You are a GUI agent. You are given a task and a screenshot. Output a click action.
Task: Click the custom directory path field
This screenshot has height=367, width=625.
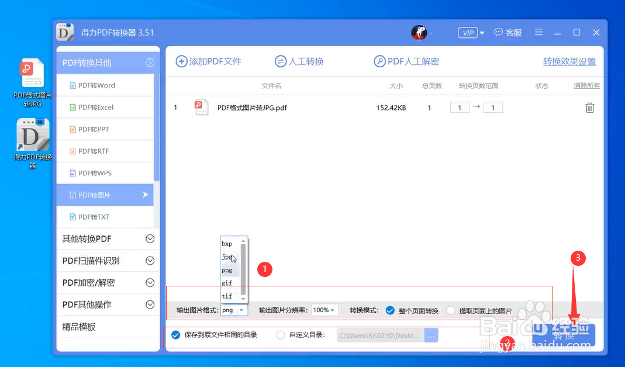tap(381, 335)
